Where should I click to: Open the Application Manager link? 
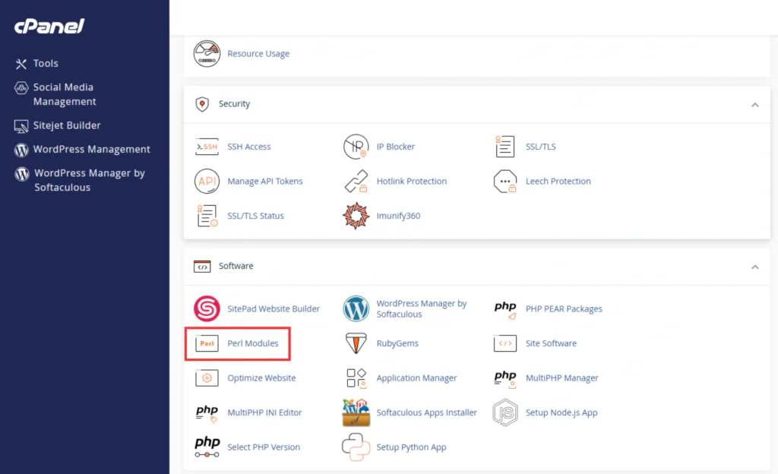pyautogui.click(x=417, y=378)
